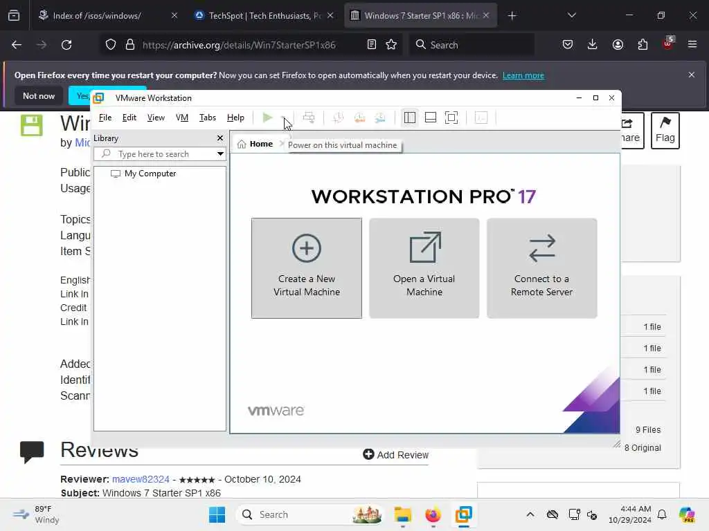Click the tracking protection shield icon
The width and height of the screenshot is (709, 531).
tap(111, 45)
